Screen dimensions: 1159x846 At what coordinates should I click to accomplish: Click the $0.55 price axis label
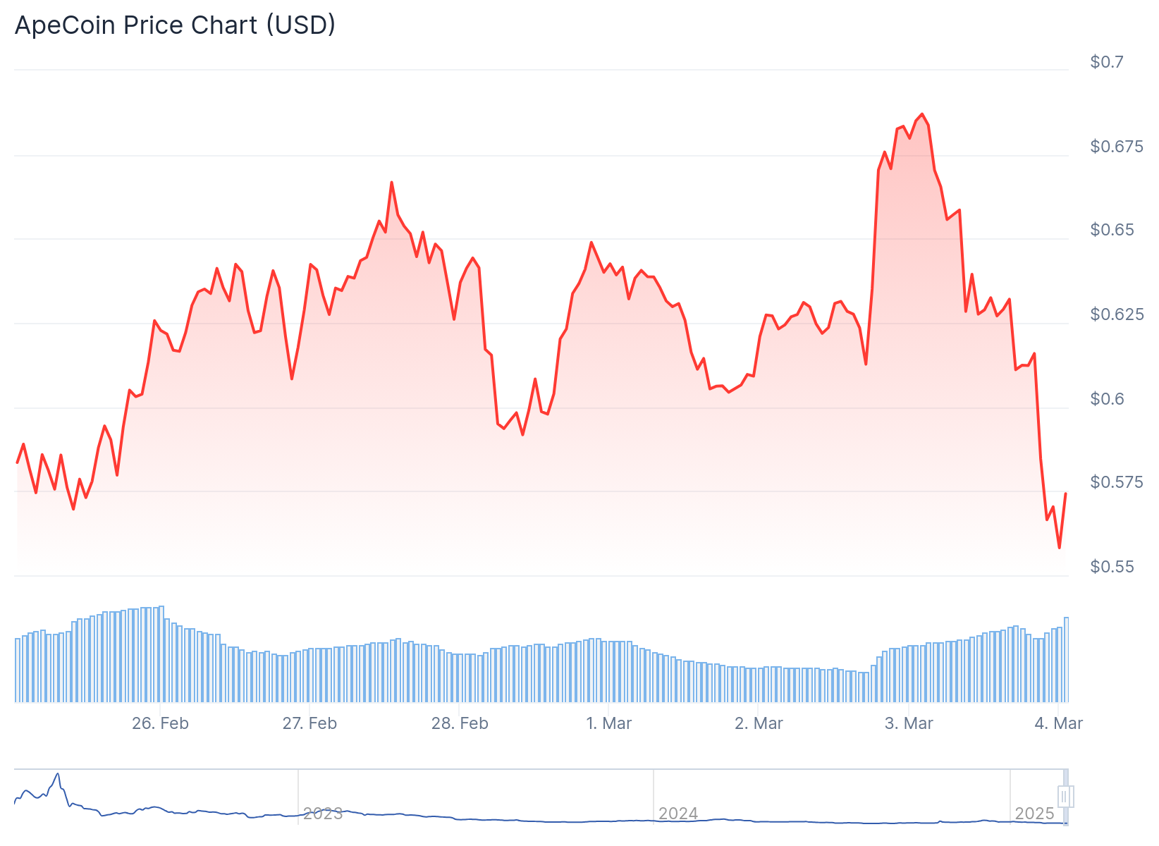pyautogui.click(x=1112, y=567)
